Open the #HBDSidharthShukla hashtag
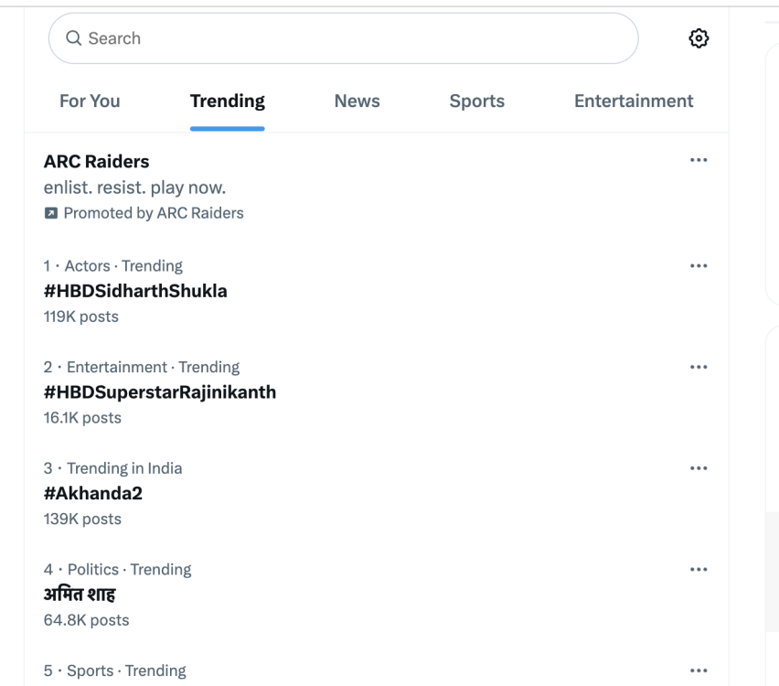Image resolution: width=779 pixels, height=686 pixels. pos(136,291)
